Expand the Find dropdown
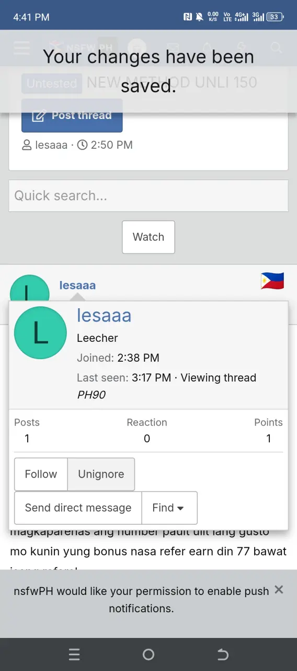 pyautogui.click(x=169, y=508)
